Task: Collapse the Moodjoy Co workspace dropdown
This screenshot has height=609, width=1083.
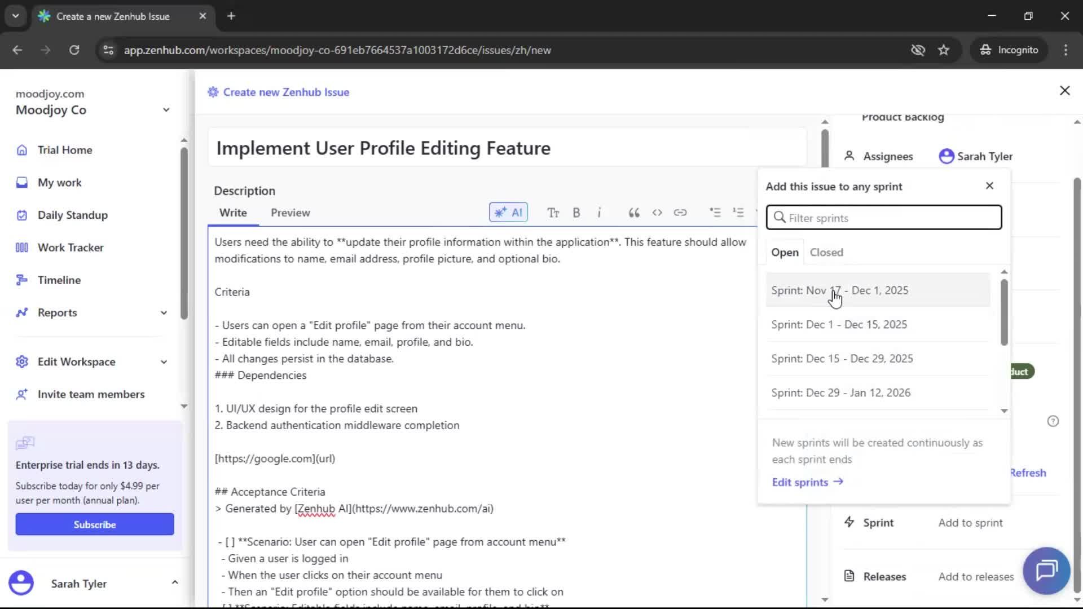Action: click(x=166, y=110)
